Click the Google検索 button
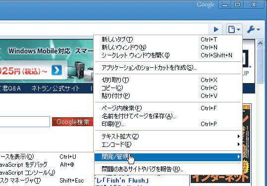 [73, 122]
